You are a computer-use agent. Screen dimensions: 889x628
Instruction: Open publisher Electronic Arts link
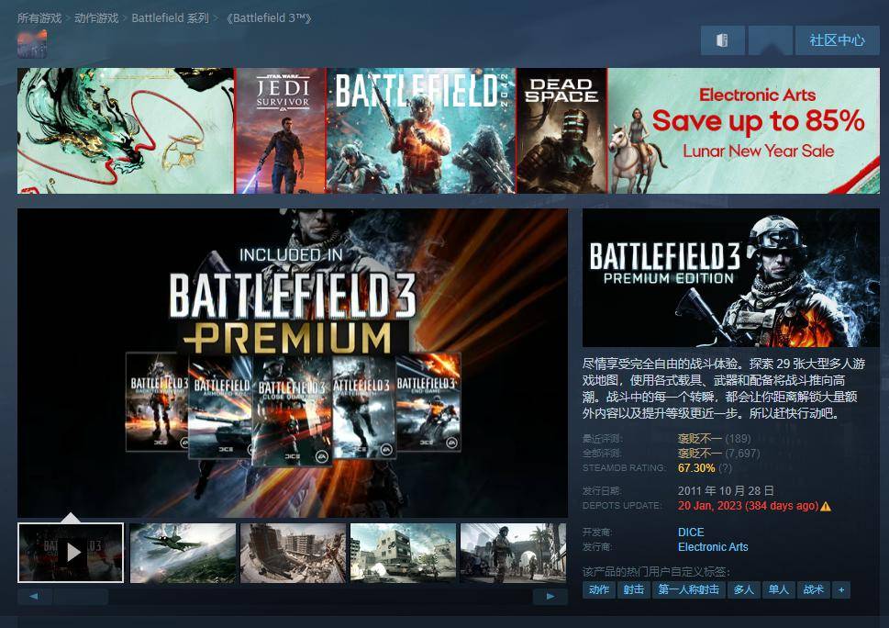713,547
